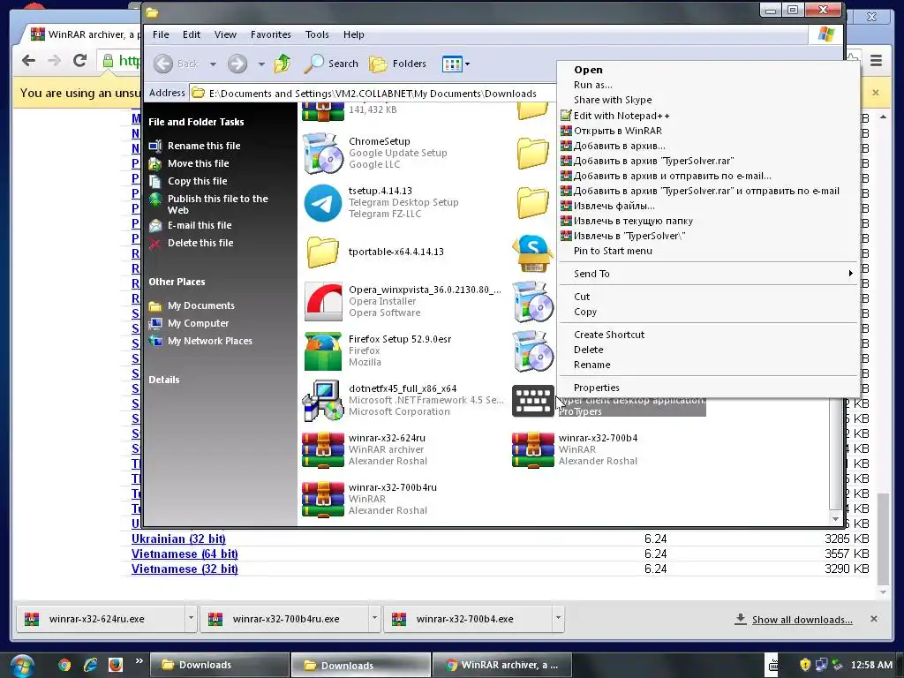The width and height of the screenshot is (904, 678).
Task: Expand the Forward history dropdown arrow
Action: coord(261,64)
